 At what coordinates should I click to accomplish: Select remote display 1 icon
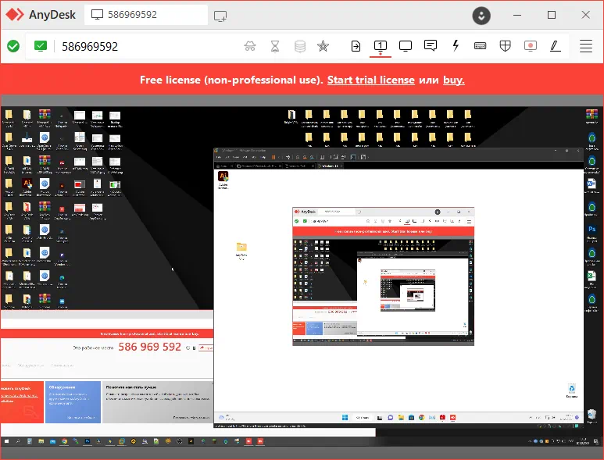381,46
